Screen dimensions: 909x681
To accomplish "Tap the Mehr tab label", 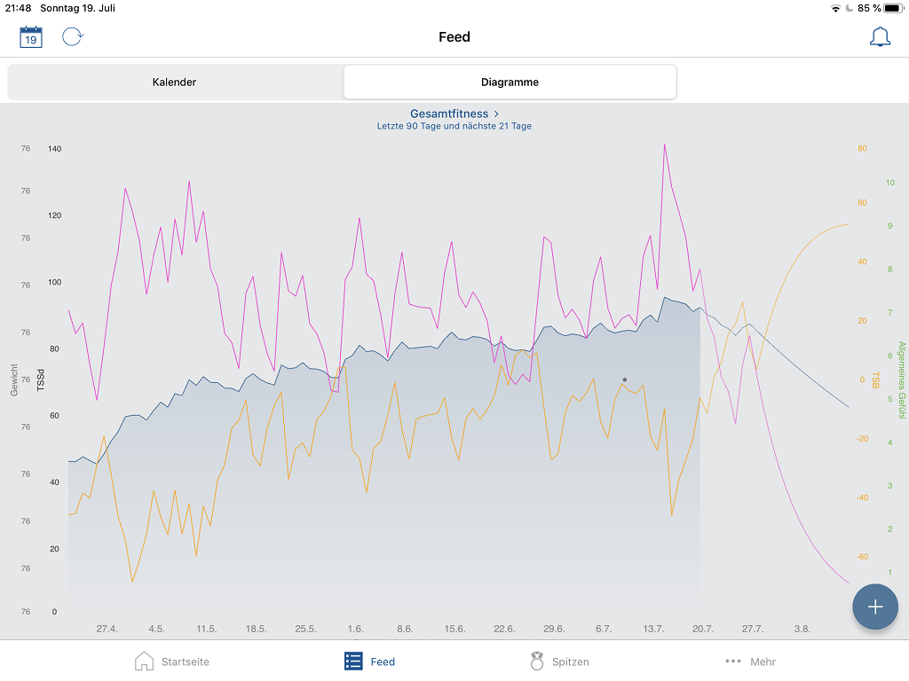I will [x=763, y=661].
